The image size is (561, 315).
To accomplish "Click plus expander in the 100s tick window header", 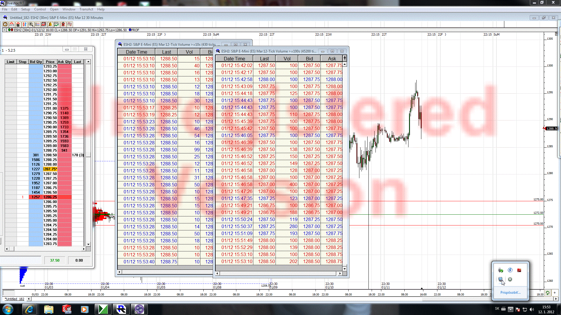I will coord(345,58).
